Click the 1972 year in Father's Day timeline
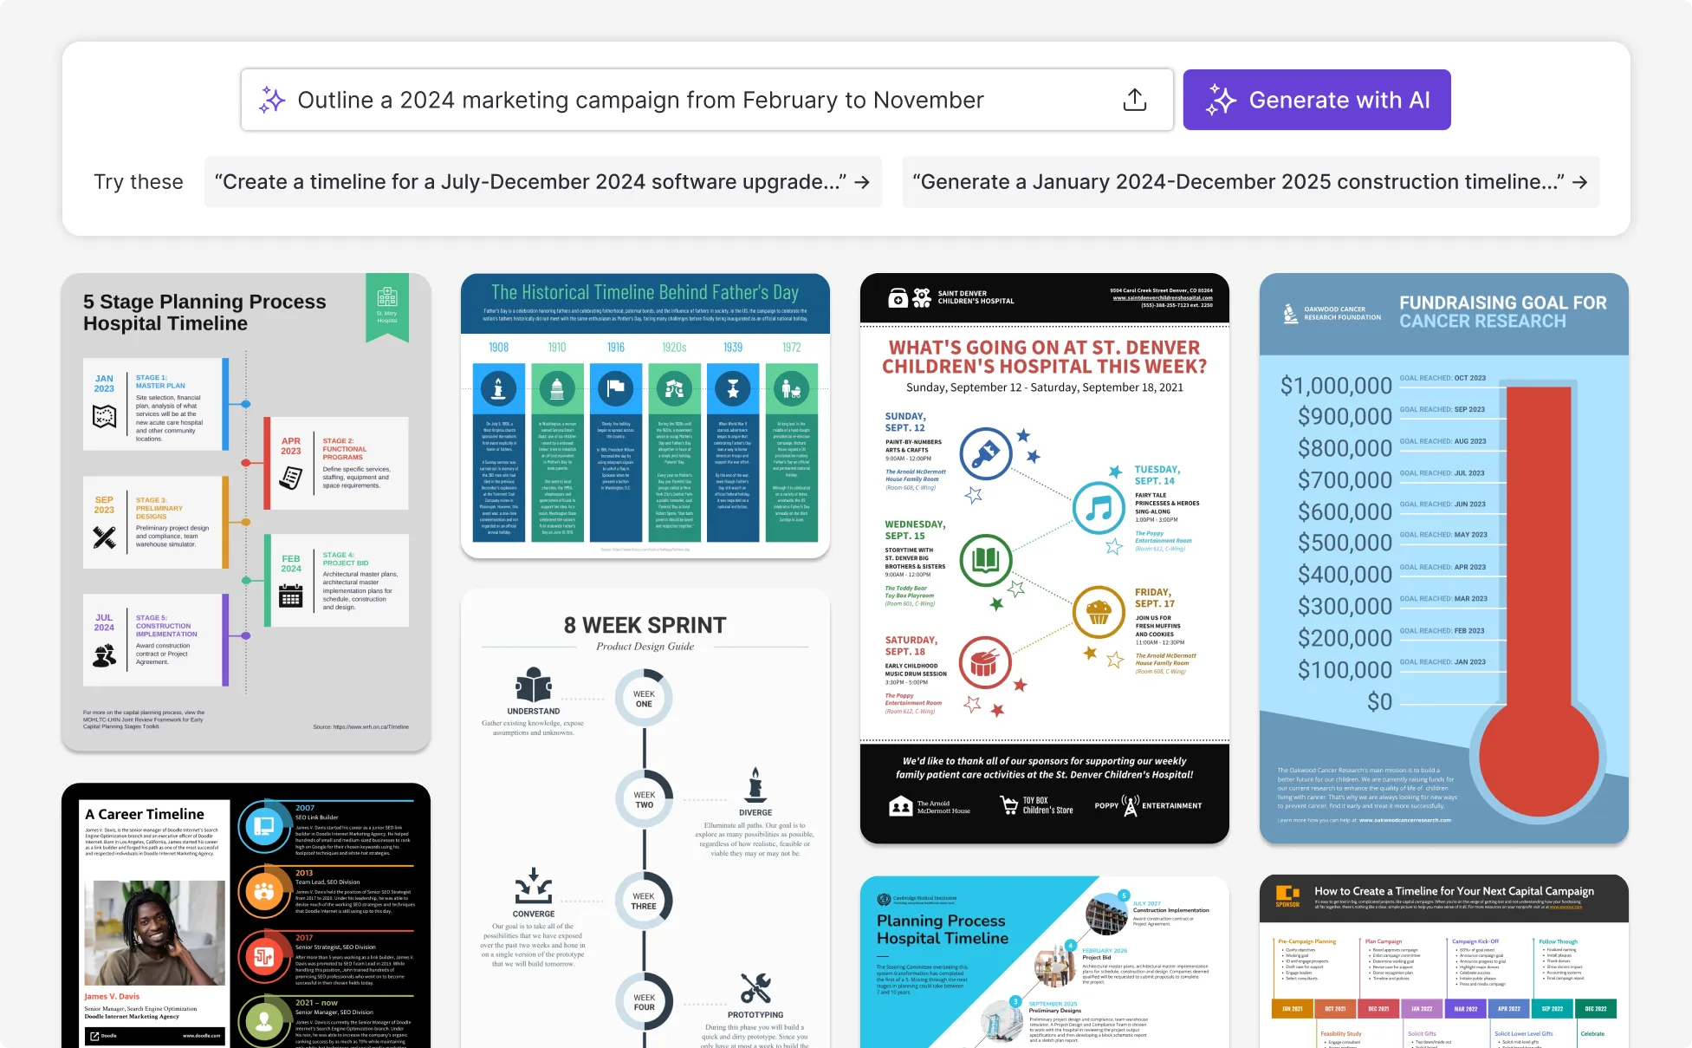Viewport: 1692px width, 1048px height. pyautogui.click(x=791, y=347)
